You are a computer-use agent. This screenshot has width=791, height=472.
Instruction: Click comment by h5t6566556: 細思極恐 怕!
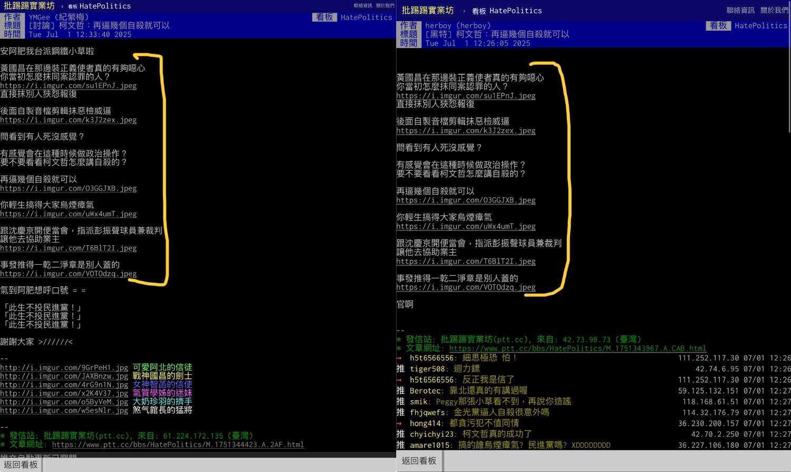(593, 358)
